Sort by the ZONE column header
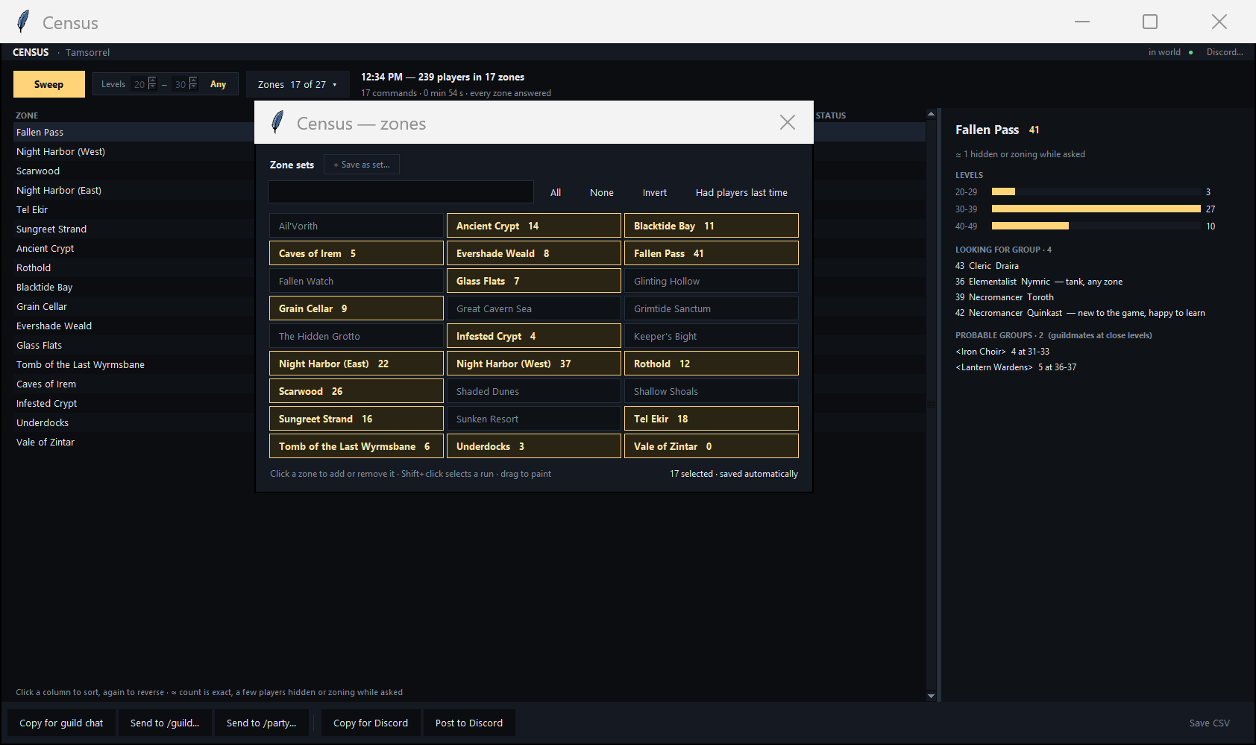Viewport: 1256px width, 745px height. click(x=27, y=115)
